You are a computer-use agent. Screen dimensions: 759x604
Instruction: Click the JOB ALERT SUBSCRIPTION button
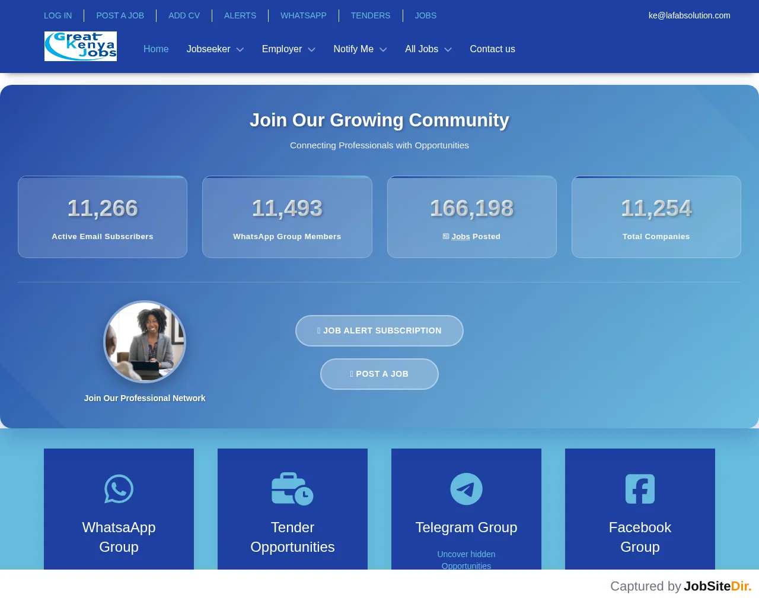pyautogui.click(x=379, y=330)
